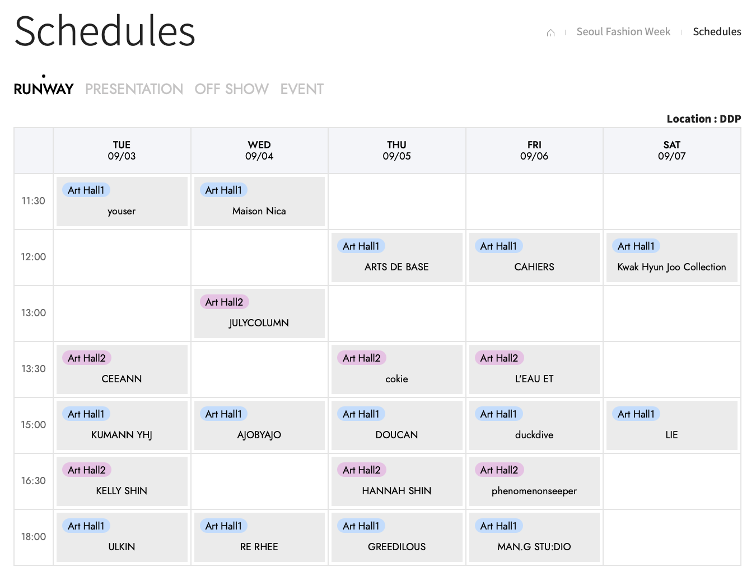Click the home icon in breadcrumb

pos(550,32)
